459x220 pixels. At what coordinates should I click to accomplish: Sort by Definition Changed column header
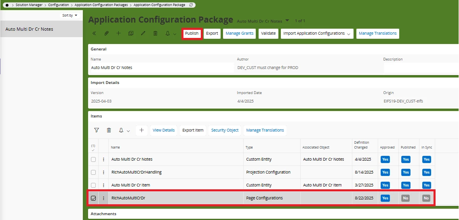362,145
